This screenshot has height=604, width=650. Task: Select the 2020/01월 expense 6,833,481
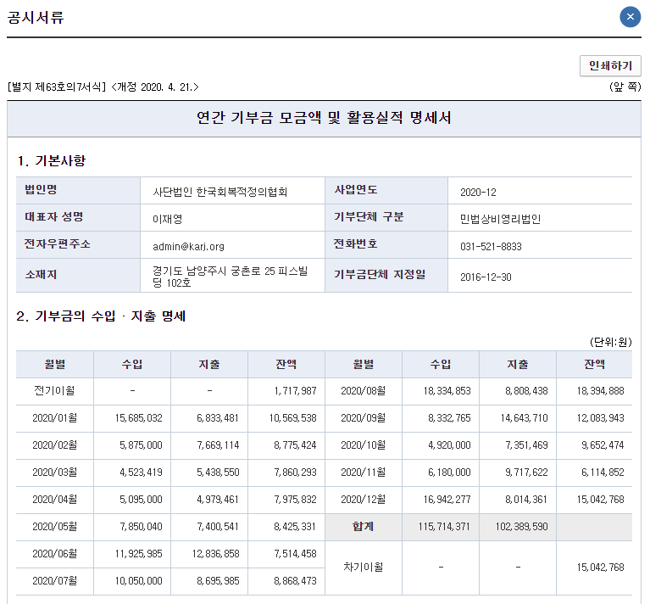(218, 417)
